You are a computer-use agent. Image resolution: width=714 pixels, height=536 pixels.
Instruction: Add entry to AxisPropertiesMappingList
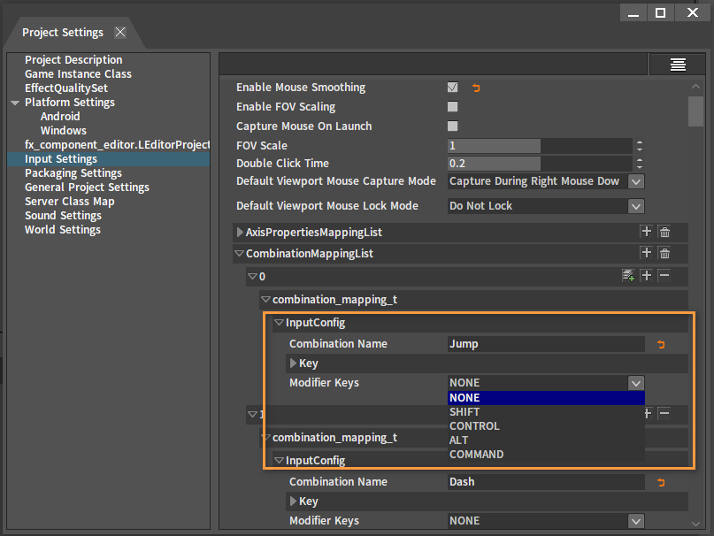click(x=646, y=232)
